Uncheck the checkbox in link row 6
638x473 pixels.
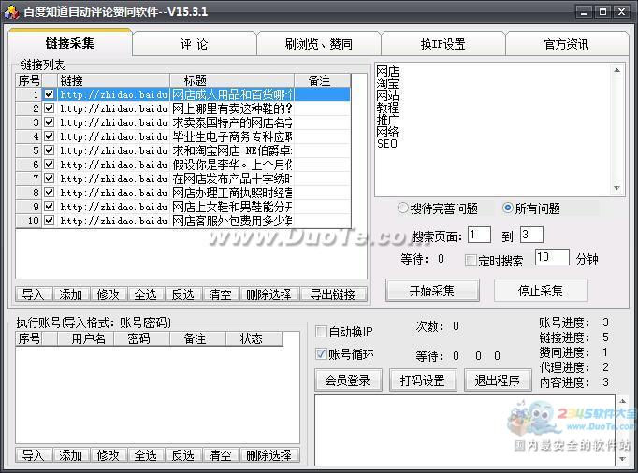point(50,165)
